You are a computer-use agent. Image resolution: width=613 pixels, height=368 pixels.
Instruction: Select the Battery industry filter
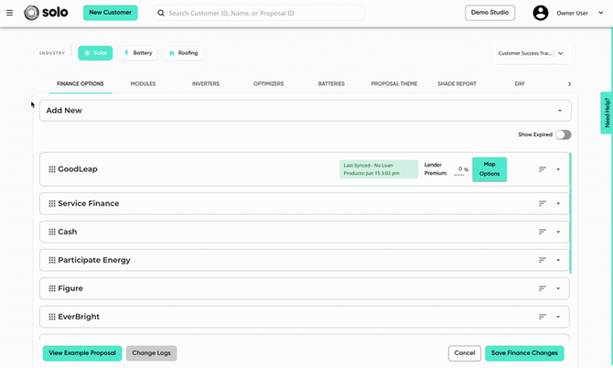(137, 53)
